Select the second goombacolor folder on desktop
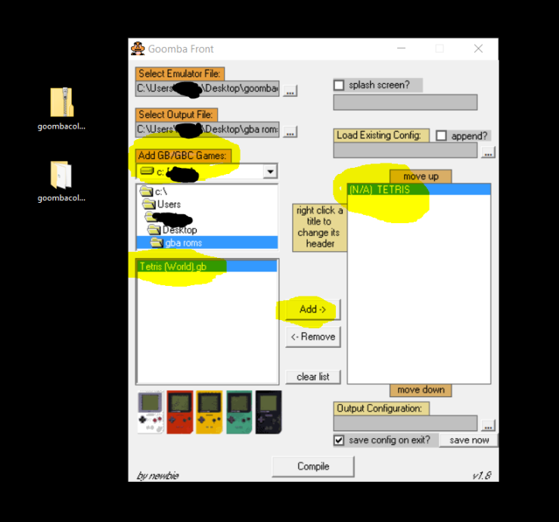 [x=61, y=175]
